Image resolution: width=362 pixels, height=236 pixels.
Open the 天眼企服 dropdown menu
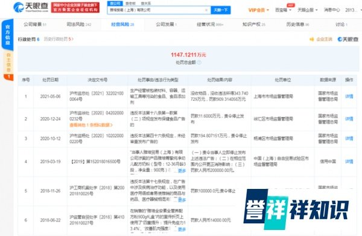point(307,10)
